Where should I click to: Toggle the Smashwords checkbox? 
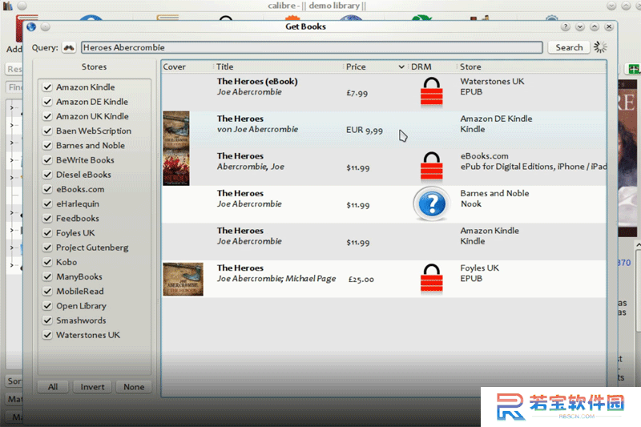[x=47, y=320]
